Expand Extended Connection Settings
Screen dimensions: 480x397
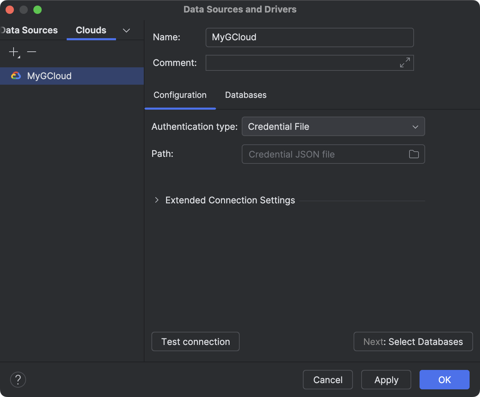click(156, 200)
